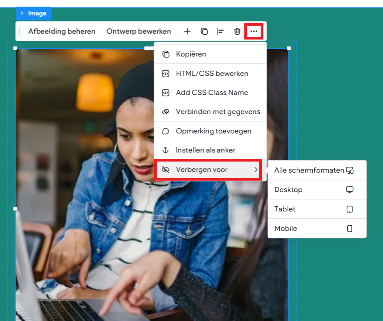
Task: Click the phone icon in the Mobile row
Action: pos(350,228)
